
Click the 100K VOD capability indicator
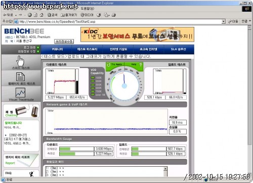(x=96, y=78)
